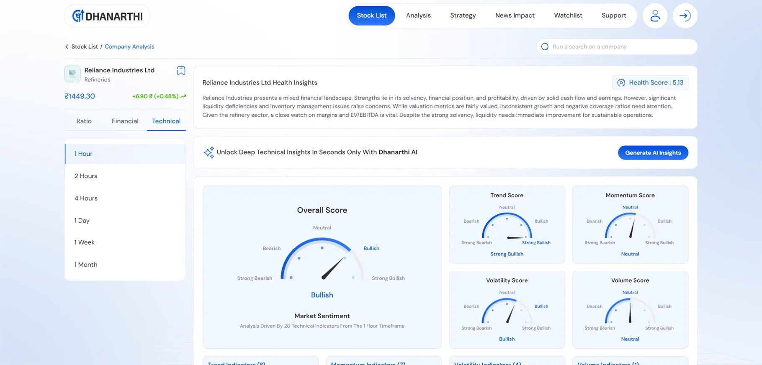Click the AI sparkle icon

209,152
